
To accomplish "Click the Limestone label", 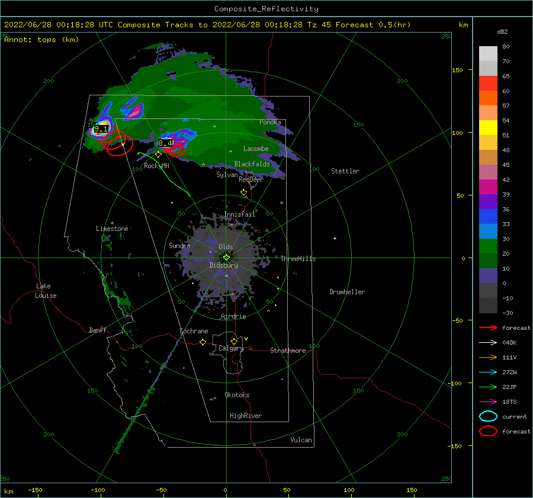I will click(112, 229).
